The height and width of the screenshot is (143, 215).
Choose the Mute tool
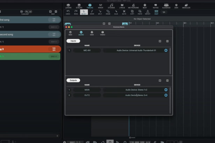point(124,12)
